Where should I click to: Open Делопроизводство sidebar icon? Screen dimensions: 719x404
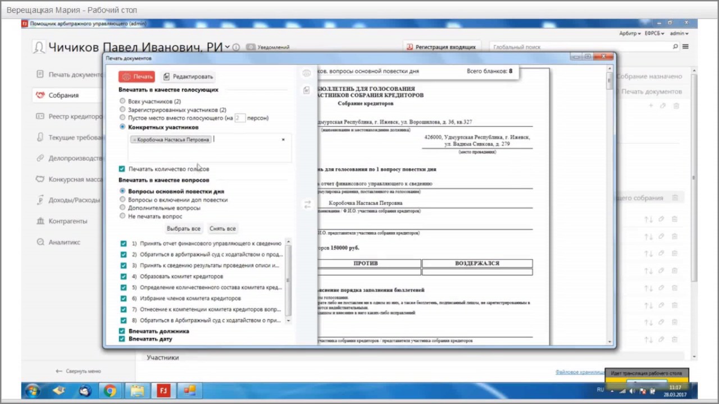coord(39,158)
